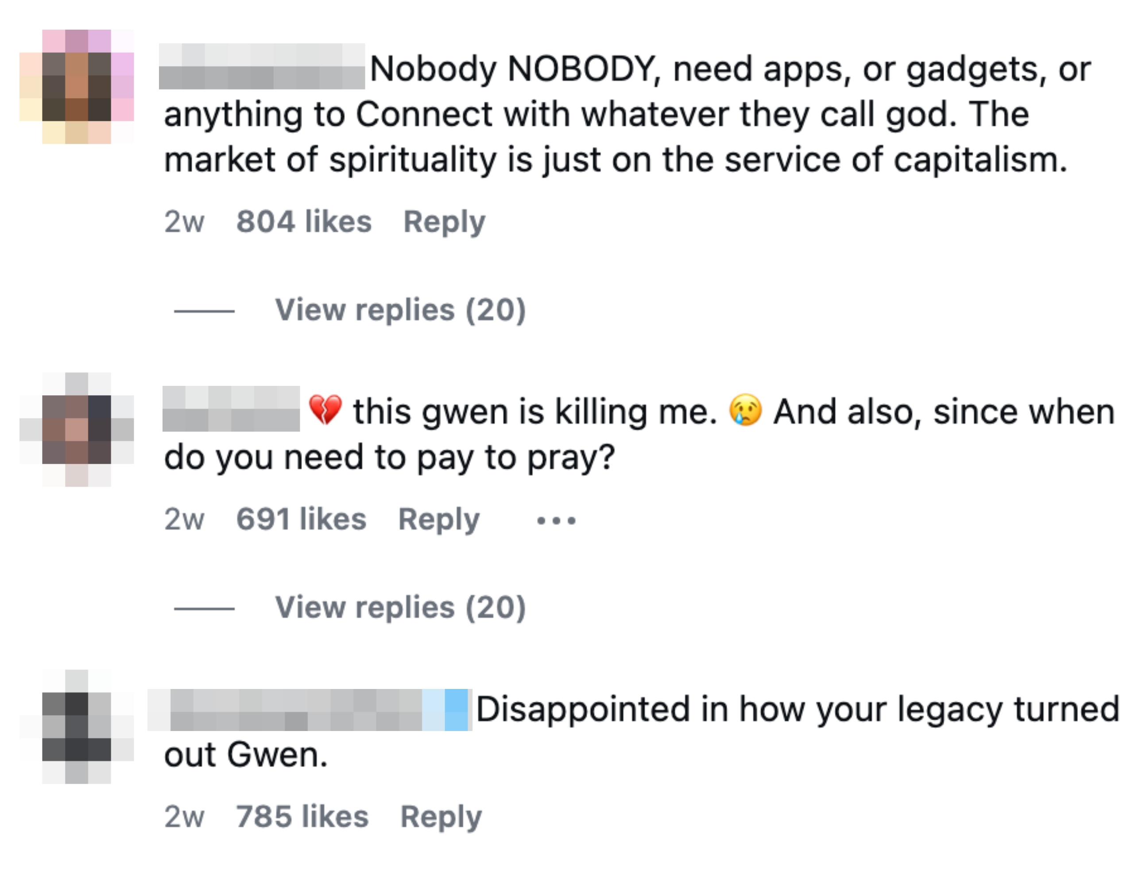1143x885 pixels.
Task: Open the avatar beside the pay-to-pray comment
Action: 77,429
